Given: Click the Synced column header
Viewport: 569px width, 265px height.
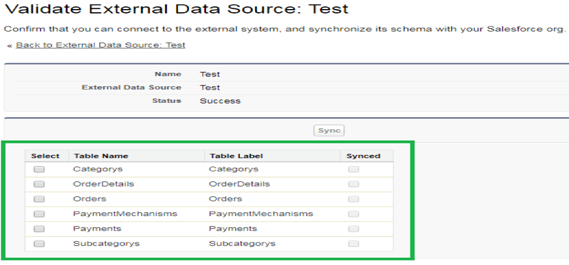Looking at the screenshot, I should (363, 156).
